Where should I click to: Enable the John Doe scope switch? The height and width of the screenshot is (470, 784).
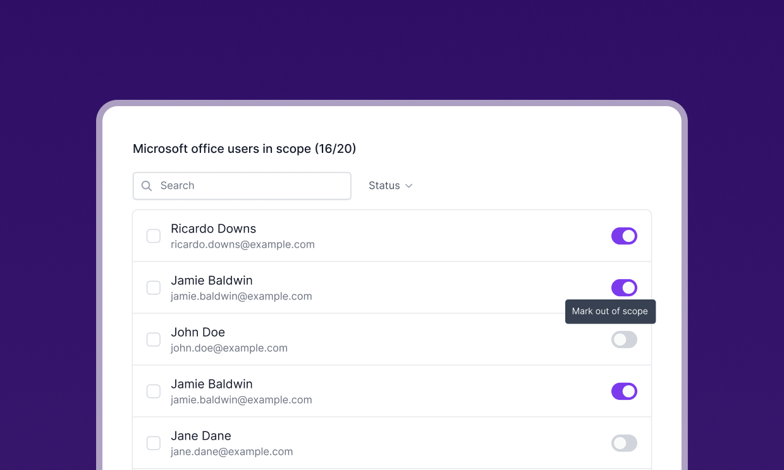click(624, 340)
